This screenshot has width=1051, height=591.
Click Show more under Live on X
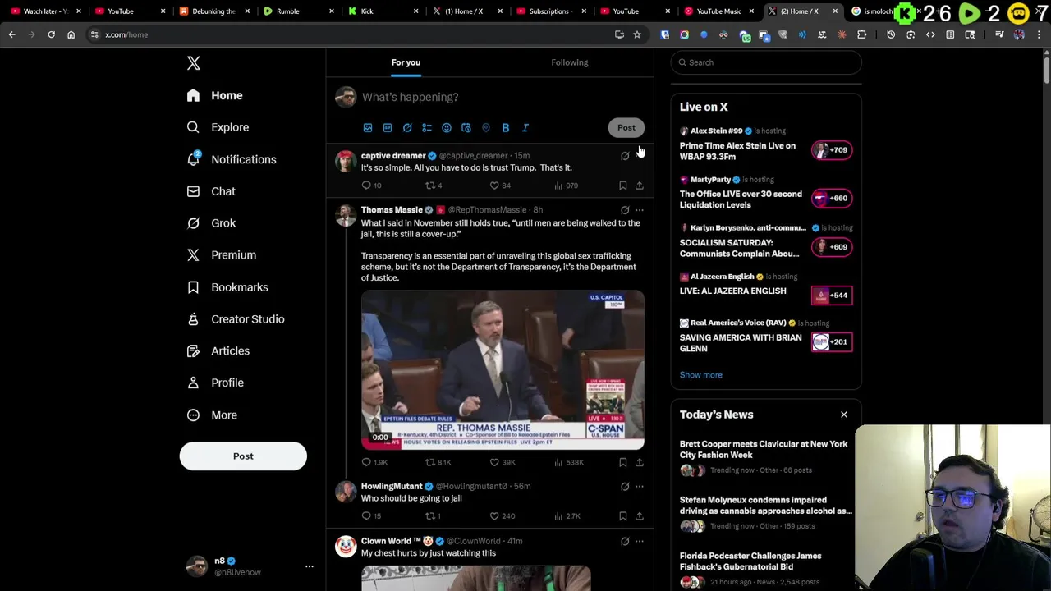(701, 375)
